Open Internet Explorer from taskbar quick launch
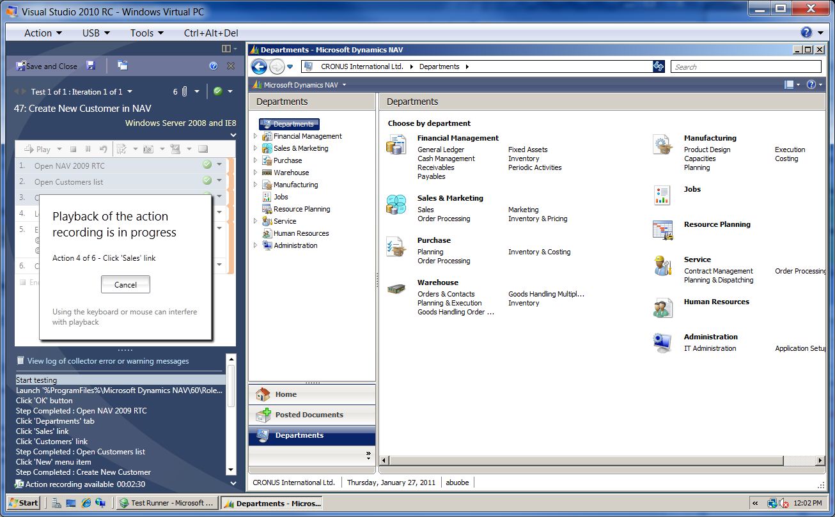835x517 pixels. tap(86, 503)
